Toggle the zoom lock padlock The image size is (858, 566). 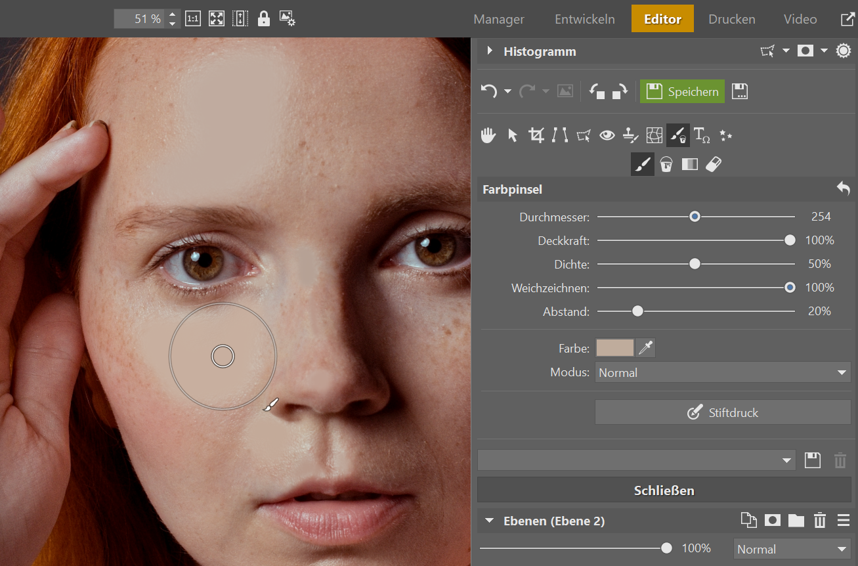(x=264, y=19)
